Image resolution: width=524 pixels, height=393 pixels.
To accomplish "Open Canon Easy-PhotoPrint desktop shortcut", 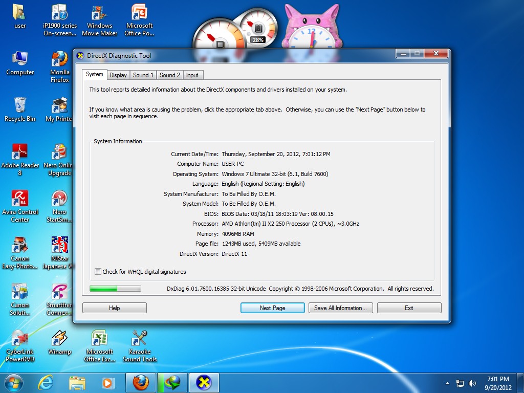I will [x=20, y=253].
